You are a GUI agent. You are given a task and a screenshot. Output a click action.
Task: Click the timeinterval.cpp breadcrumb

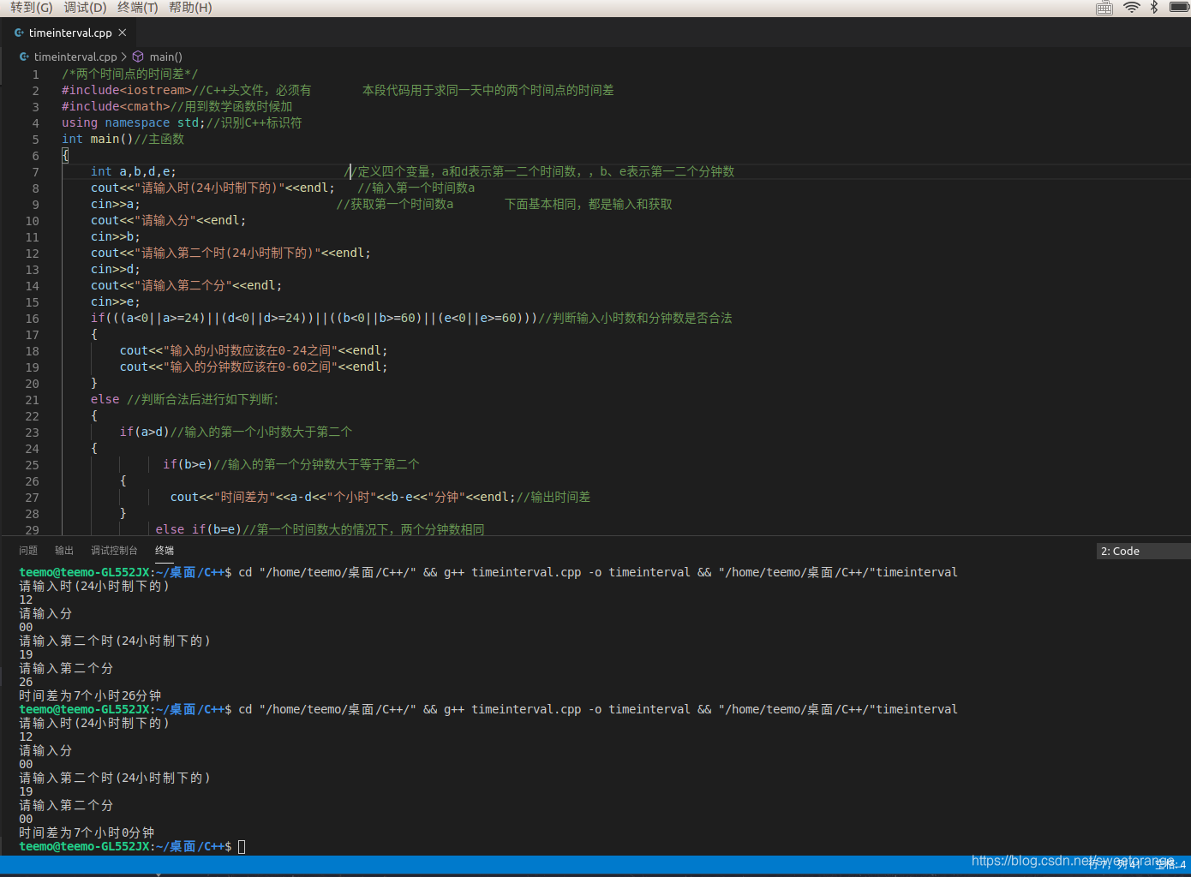click(x=75, y=57)
